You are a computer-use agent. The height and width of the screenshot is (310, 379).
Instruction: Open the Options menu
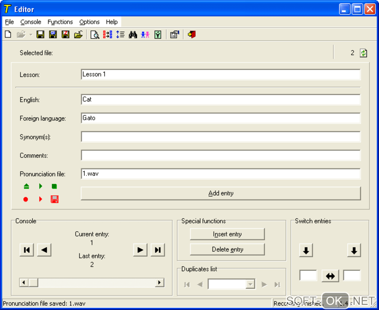90,22
